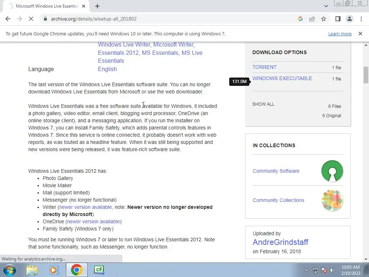Click the scrollbar down arrow
This screenshot has height=277, width=369.
[366, 259]
